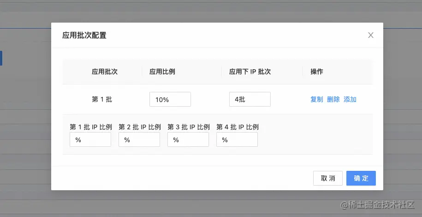Click the 取消 button
This screenshot has width=422, height=217.
[328, 178]
